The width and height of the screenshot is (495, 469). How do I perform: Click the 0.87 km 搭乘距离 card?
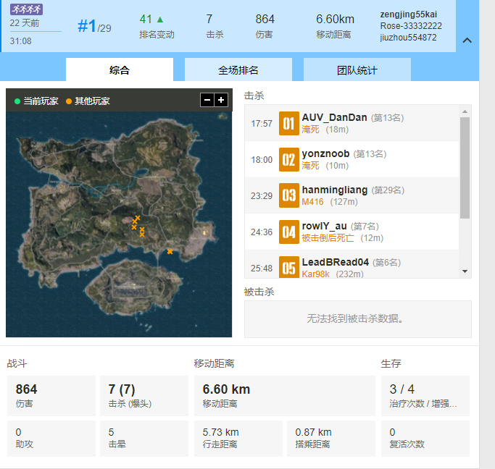[330, 438]
